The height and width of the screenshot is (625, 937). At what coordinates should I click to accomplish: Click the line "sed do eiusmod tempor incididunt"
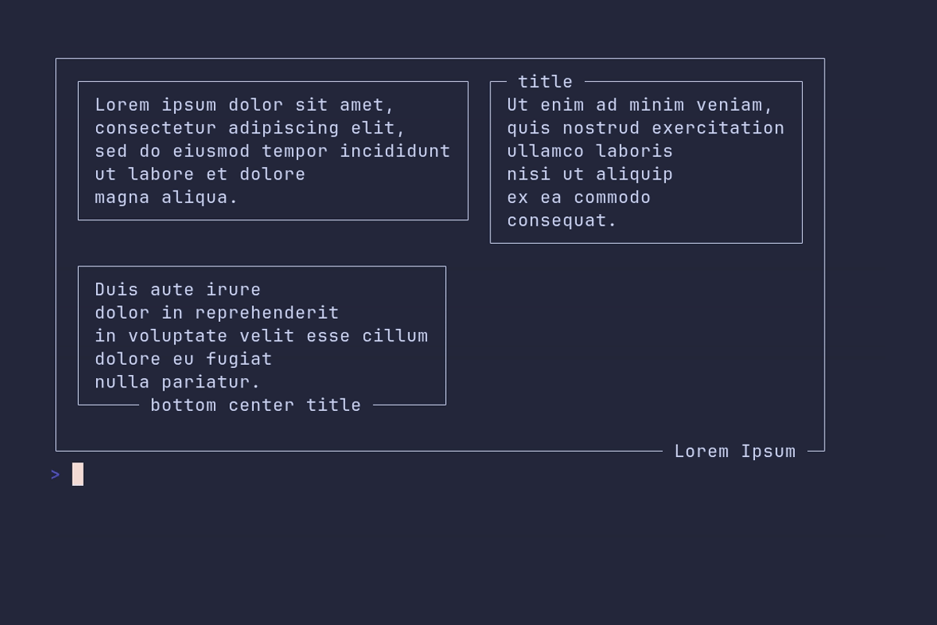(273, 151)
